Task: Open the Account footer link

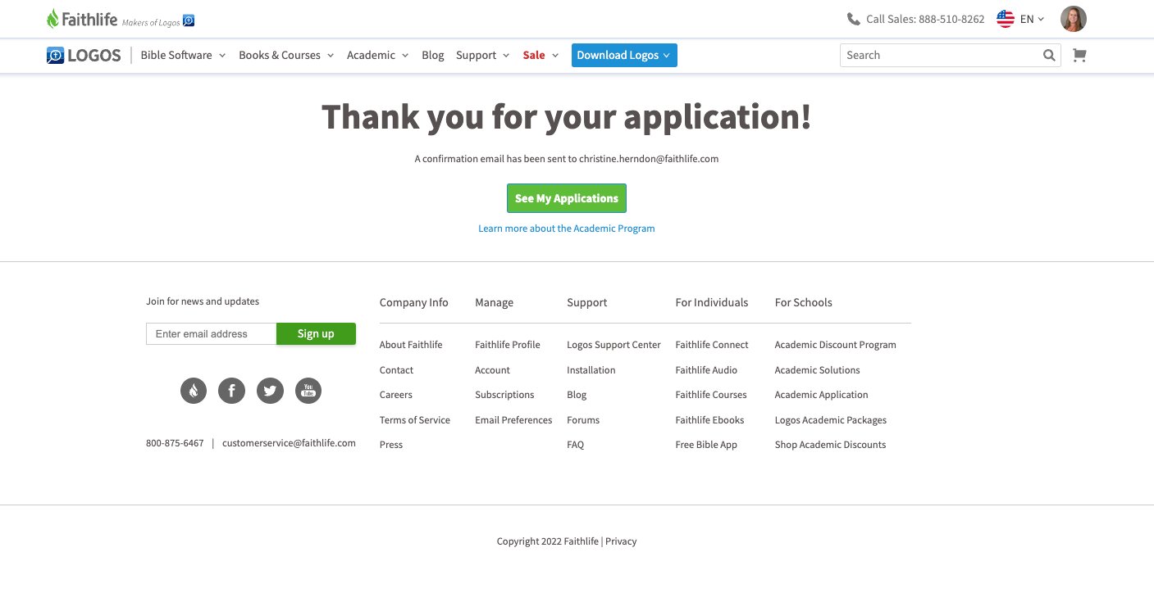Action: point(492,370)
